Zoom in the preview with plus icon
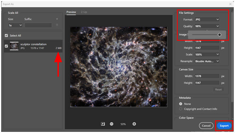 click(134, 124)
